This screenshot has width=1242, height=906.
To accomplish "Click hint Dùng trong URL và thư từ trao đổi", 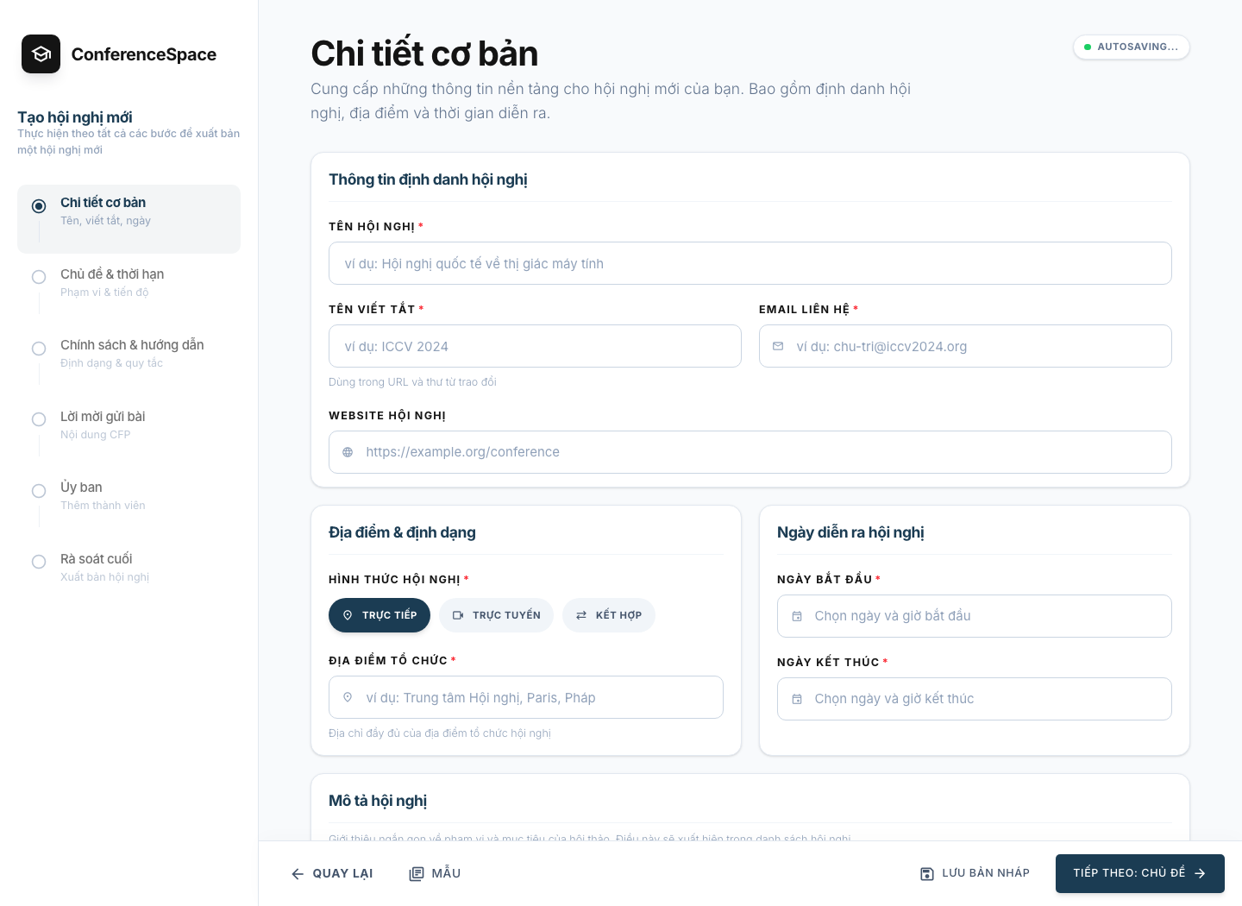I will [x=412, y=382].
